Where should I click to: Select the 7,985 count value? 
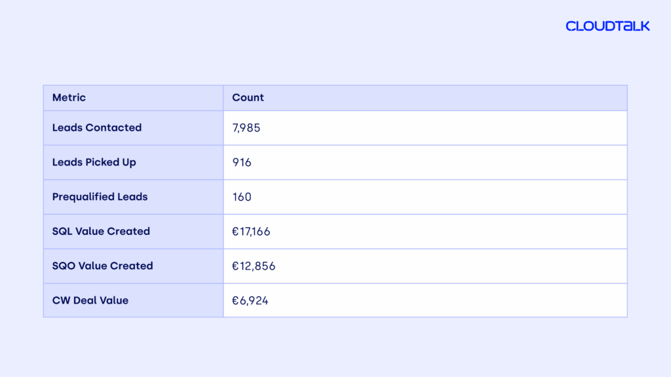(246, 128)
